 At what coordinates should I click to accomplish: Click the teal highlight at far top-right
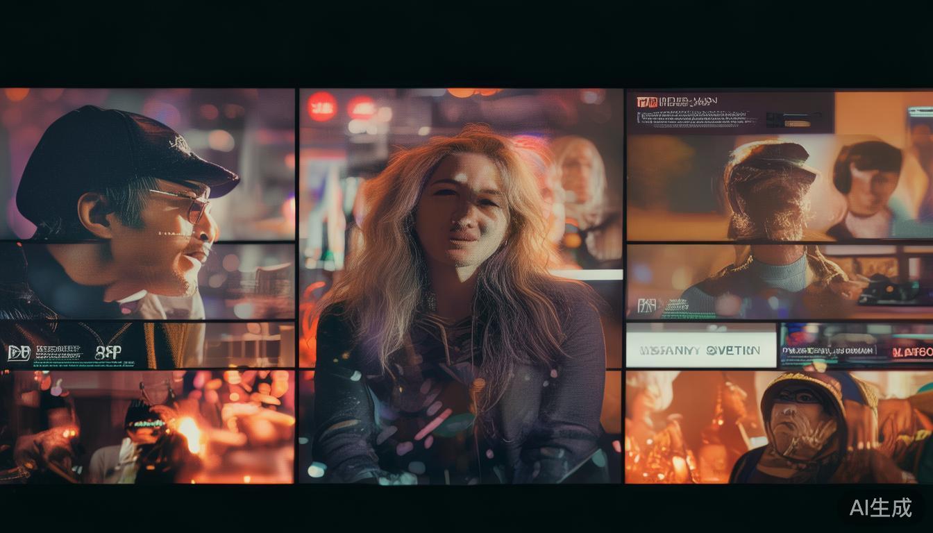point(921,112)
